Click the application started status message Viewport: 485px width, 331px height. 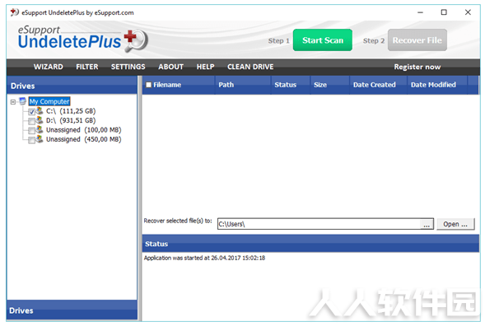204,258
